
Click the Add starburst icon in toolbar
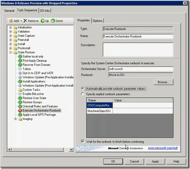pyautogui.click(x=11, y=21)
